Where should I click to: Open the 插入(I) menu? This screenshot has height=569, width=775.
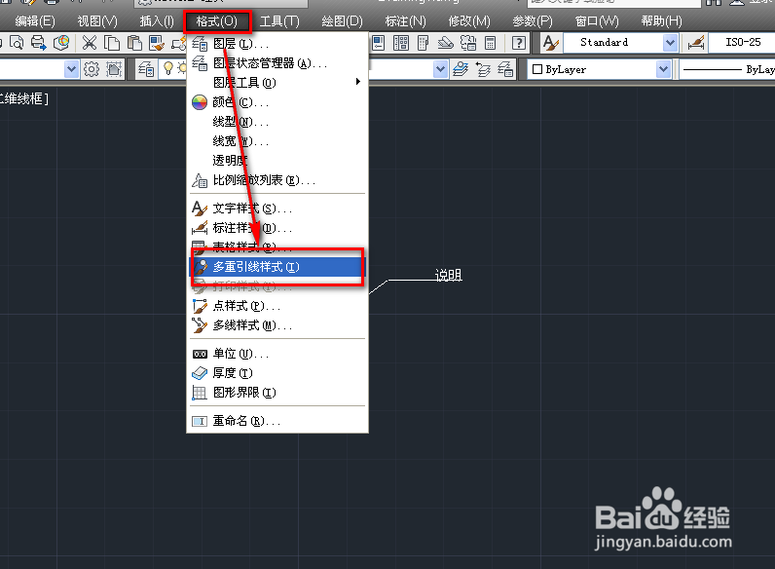pos(157,21)
